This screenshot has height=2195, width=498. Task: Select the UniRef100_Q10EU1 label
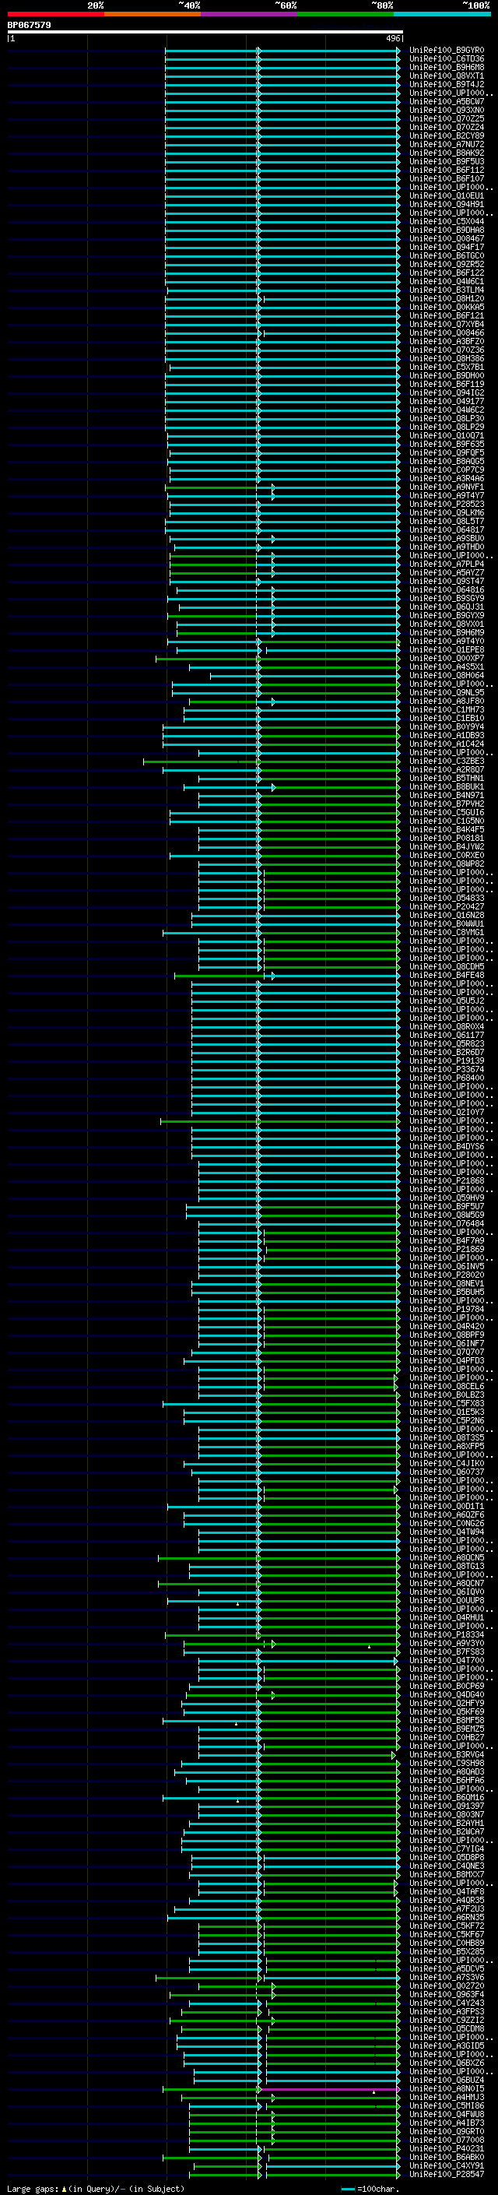tap(447, 196)
